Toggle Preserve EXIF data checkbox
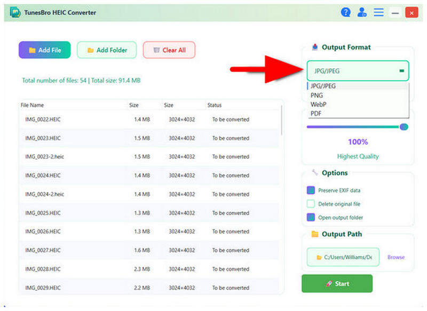The height and width of the screenshot is (311, 427). [311, 190]
